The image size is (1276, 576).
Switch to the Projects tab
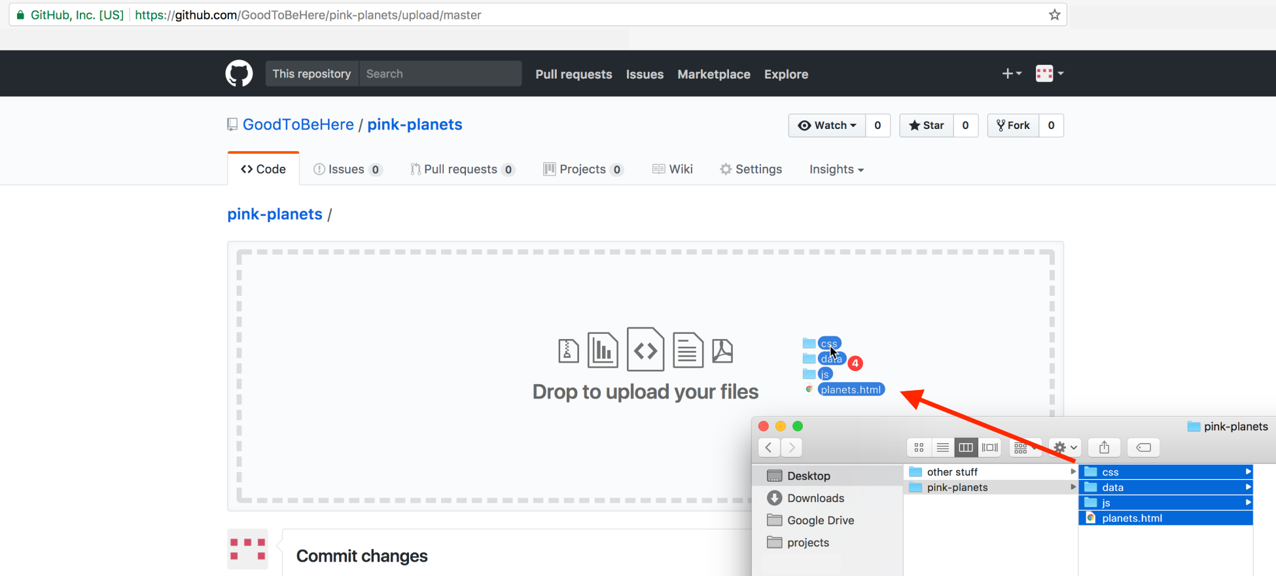[583, 169]
